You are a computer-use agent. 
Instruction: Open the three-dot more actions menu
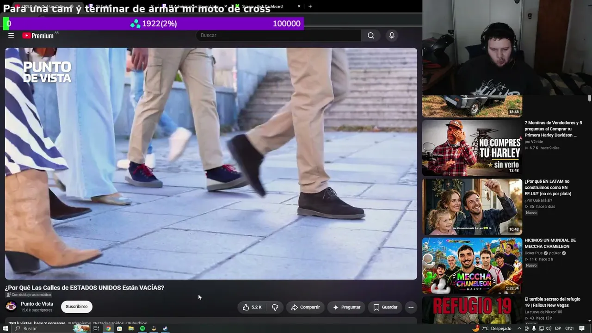coord(411,307)
